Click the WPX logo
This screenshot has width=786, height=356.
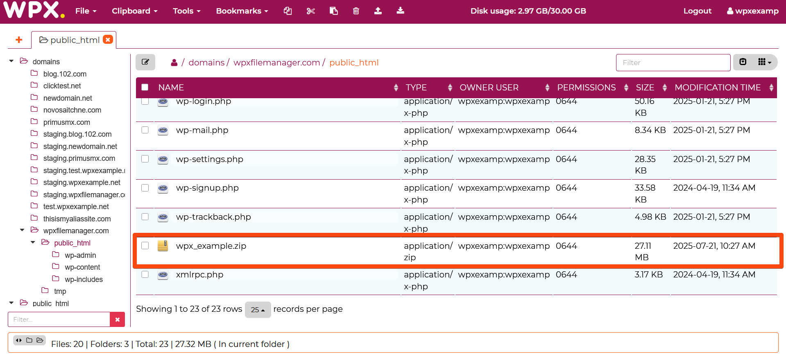click(34, 10)
